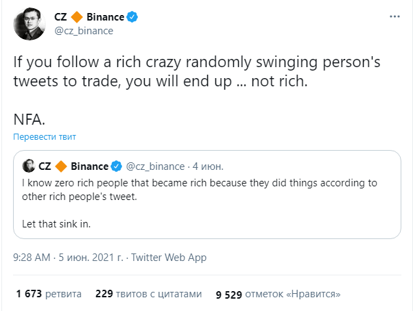Click the 'Twitter Web App' source link
Viewport: 413px width, 311px height.
(169, 258)
